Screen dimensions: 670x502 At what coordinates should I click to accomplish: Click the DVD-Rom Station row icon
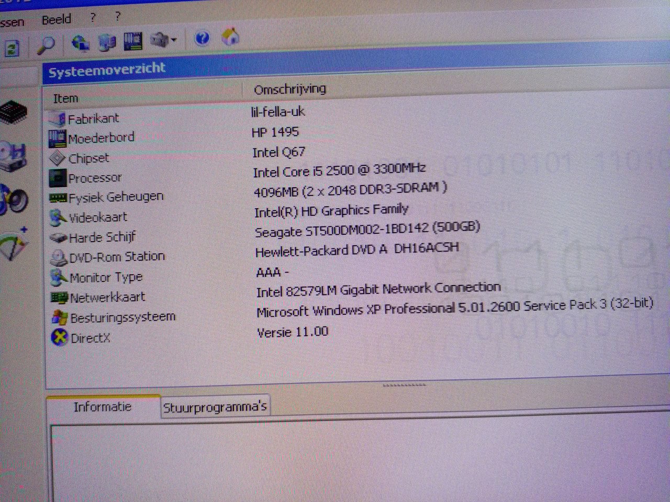click(59, 258)
